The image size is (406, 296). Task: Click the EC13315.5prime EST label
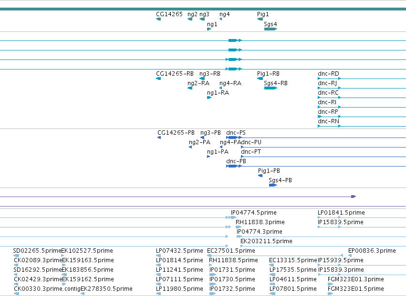pyautogui.click(x=293, y=260)
